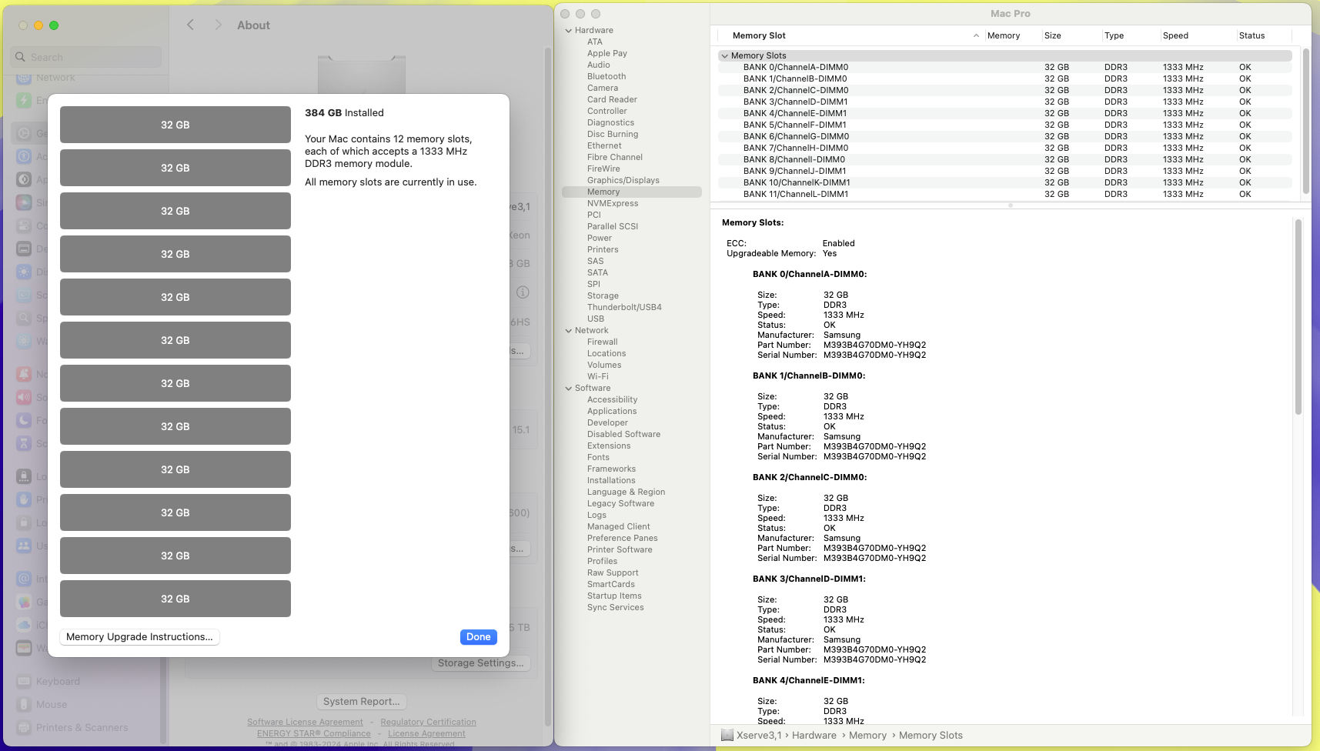Select ATA in the Hardware list
Image resolution: width=1320 pixels, height=751 pixels.
coord(595,42)
